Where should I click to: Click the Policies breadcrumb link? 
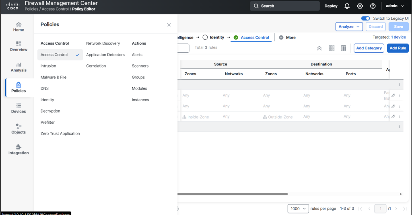click(31, 9)
